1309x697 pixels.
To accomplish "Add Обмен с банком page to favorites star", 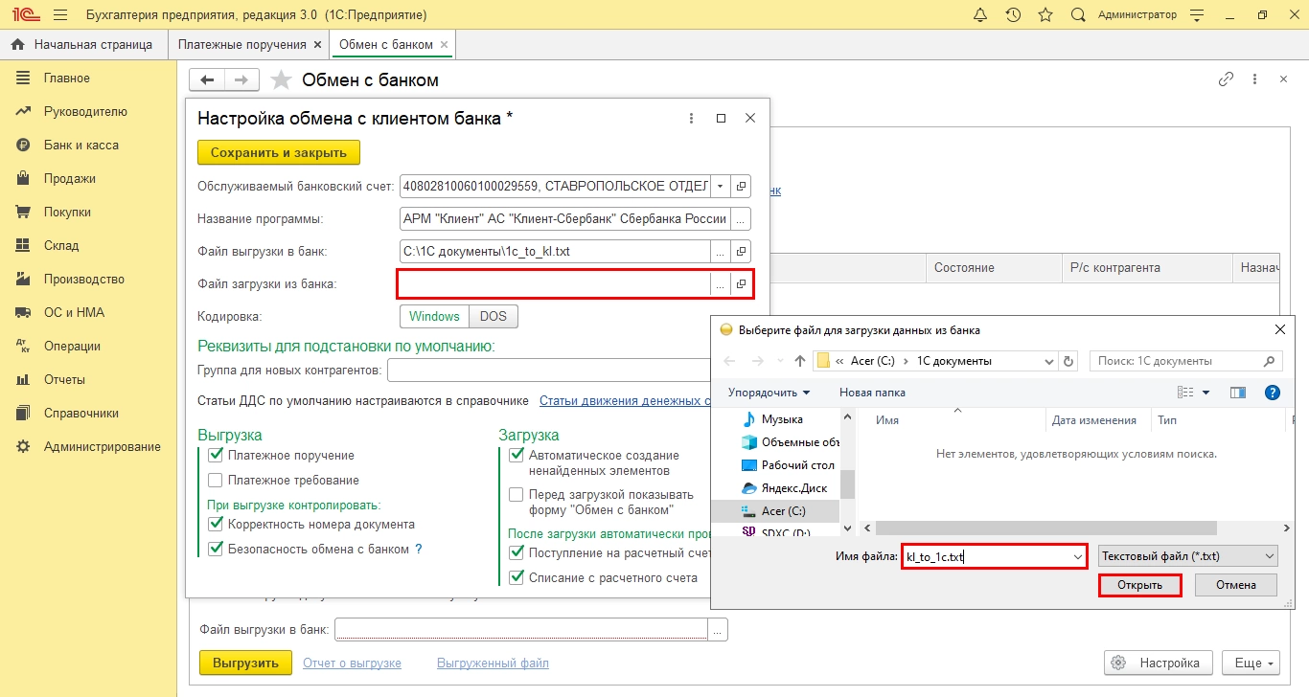I will pos(281,80).
